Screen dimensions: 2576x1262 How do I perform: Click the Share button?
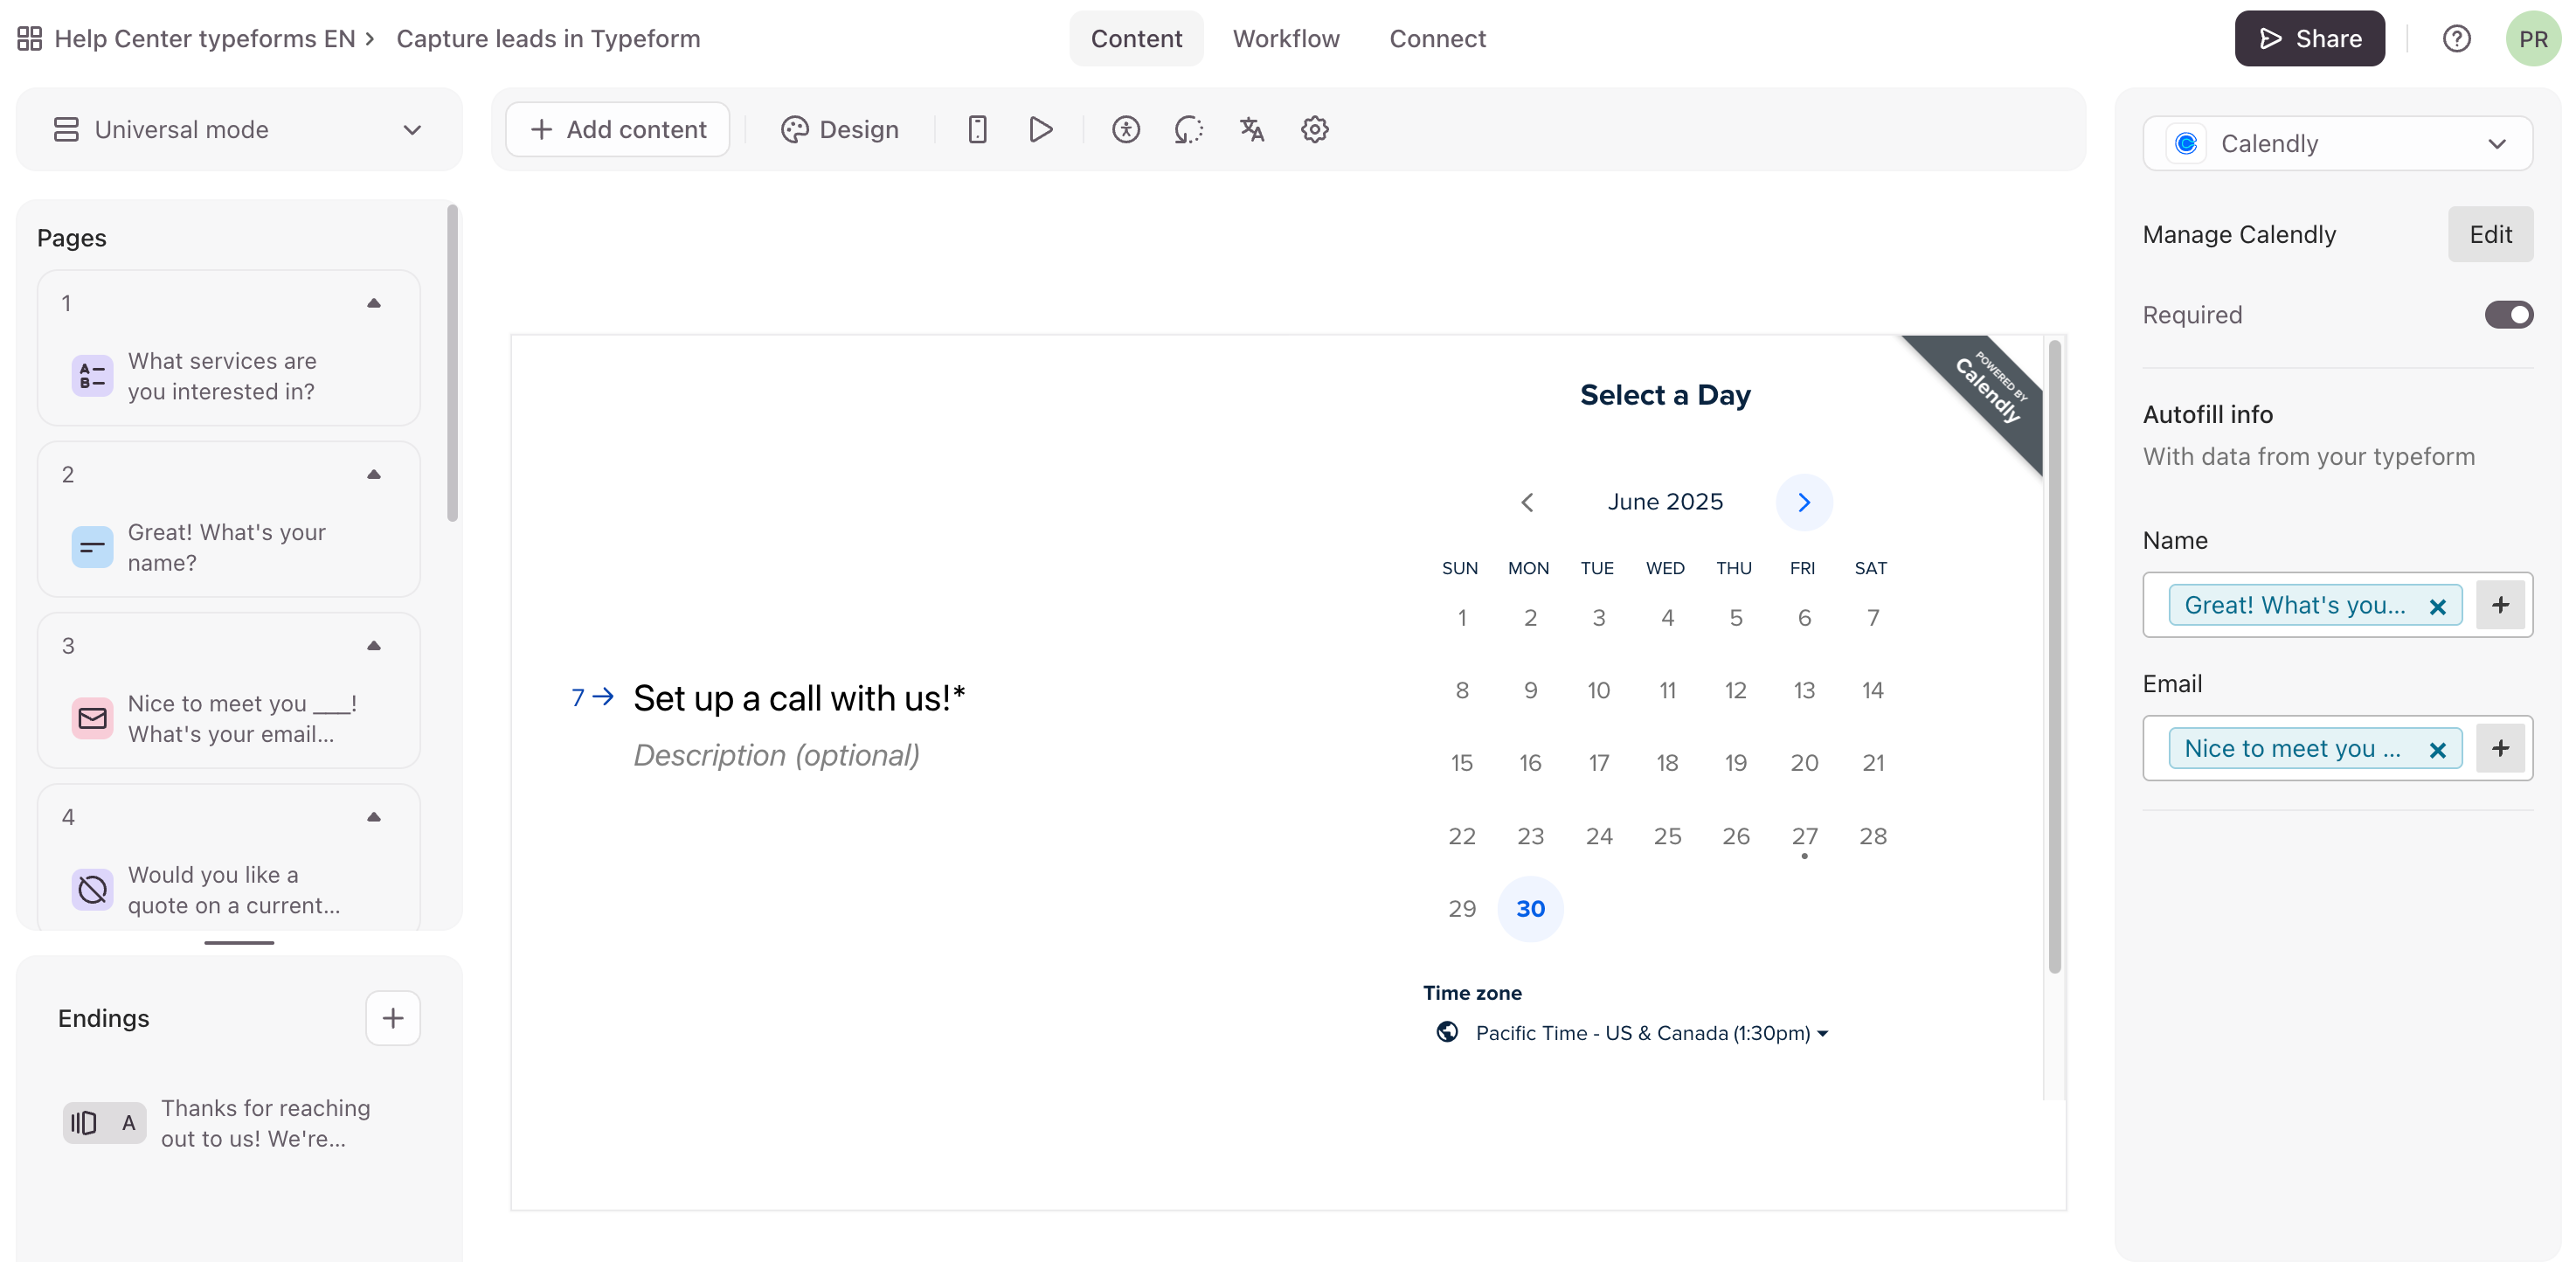[2309, 38]
